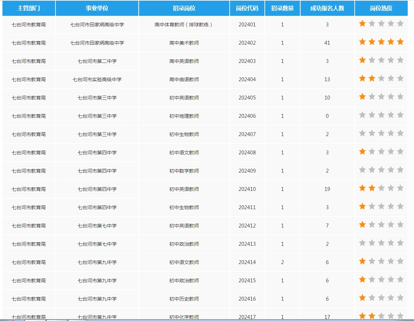Click the 成功报名人数 column header
This screenshot has height=321, width=414.
point(327,8)
